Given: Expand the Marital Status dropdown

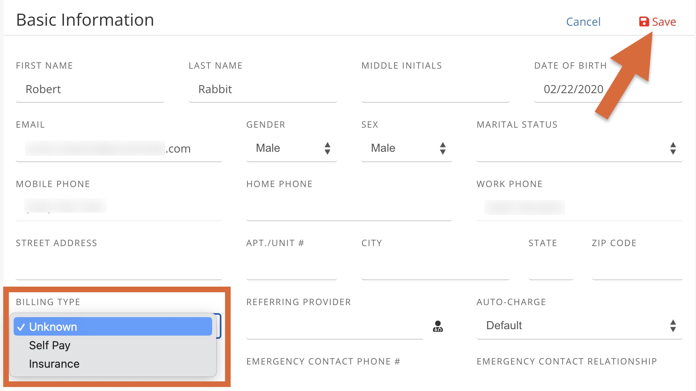Looking at the screenshot, I should 579,148.
